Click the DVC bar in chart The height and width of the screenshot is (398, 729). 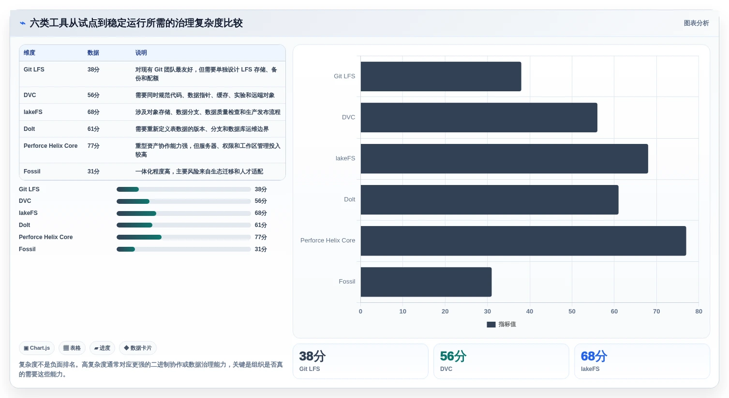(x=479, y=117)
